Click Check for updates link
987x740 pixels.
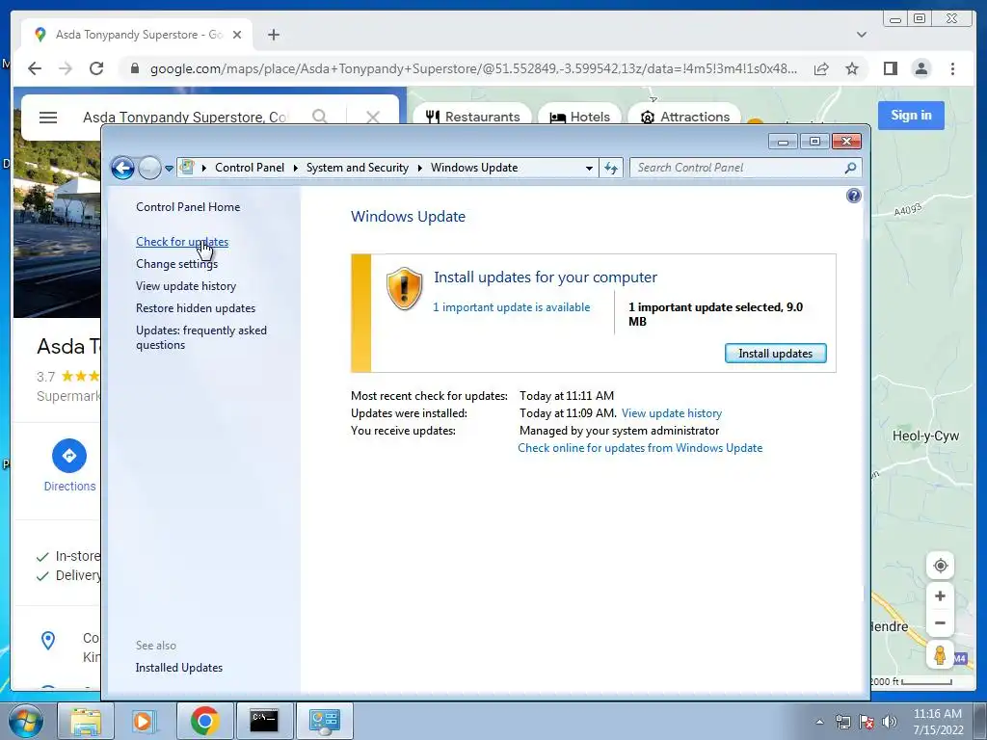tap(182, 242)
